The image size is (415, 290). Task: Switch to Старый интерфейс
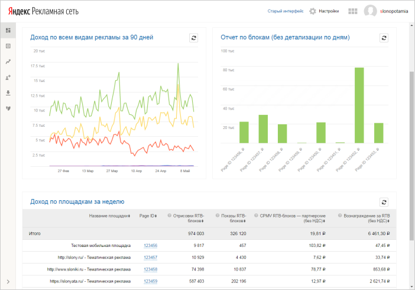tap(286, 11)
